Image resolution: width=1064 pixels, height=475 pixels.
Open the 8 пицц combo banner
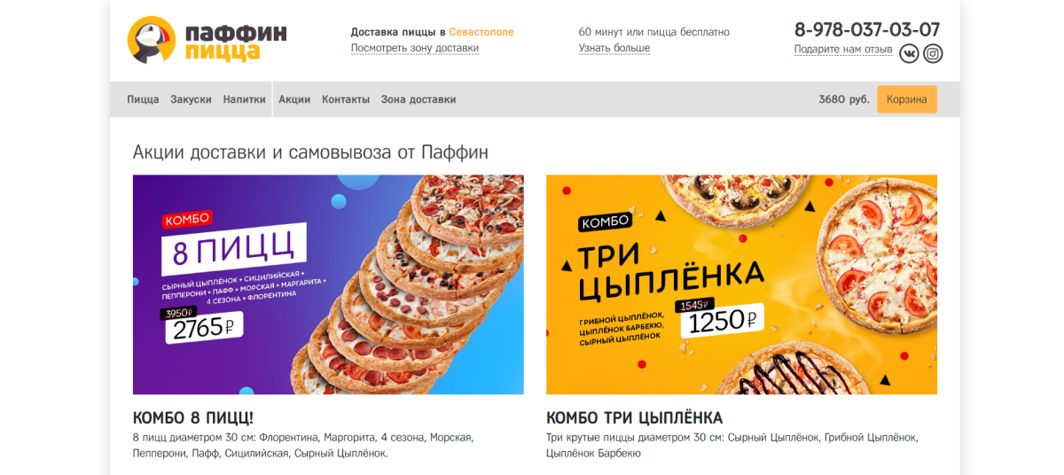click(328, 284)
